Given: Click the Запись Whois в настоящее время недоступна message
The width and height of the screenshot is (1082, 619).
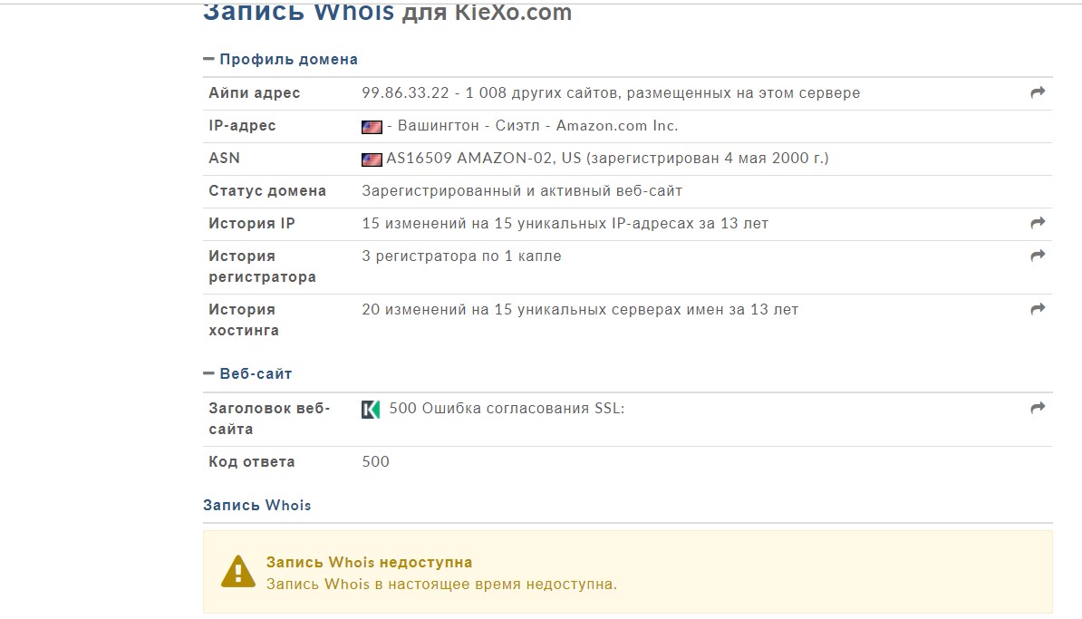Looking at the screenshot, I should (x=441, y=585).
